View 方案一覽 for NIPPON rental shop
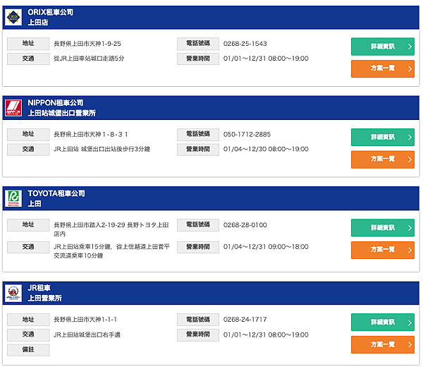The image size is (423, 374). pyautogui.click(x=383, y=159)
